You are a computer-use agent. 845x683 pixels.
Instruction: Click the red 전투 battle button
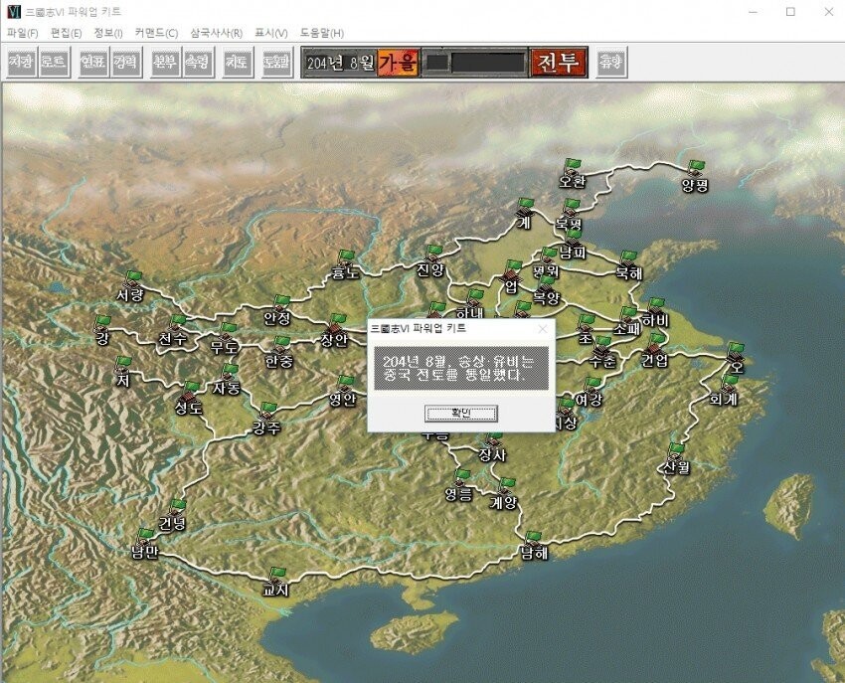pos(558,63)
